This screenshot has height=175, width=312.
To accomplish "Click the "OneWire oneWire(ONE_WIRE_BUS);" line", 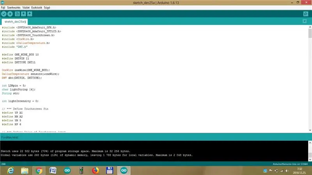I will tap(26, 70).
